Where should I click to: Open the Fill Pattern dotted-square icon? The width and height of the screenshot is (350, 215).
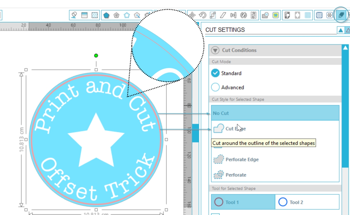click(x=94, y=15)
